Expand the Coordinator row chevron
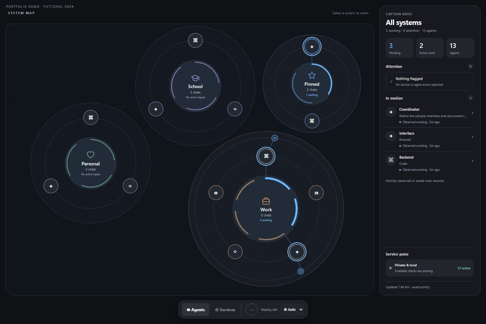 (x=473, y=113)
